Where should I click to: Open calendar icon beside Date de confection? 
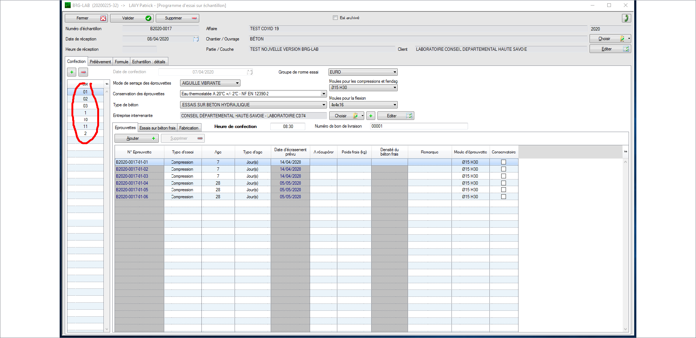pyautogui.click(x=250, y=72)
